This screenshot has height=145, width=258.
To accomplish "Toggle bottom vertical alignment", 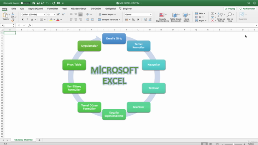I will point(80,14).
